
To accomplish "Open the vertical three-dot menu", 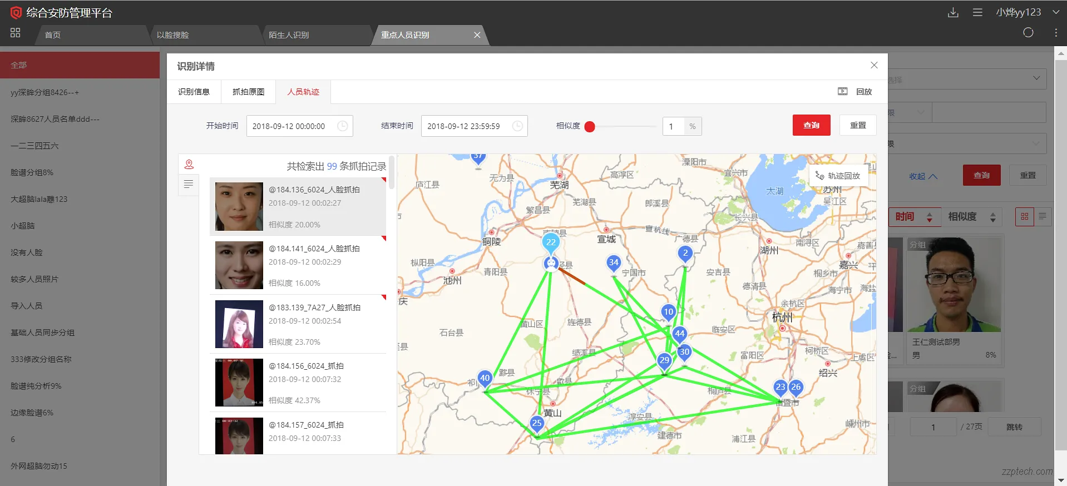I will click(1056, 33).
